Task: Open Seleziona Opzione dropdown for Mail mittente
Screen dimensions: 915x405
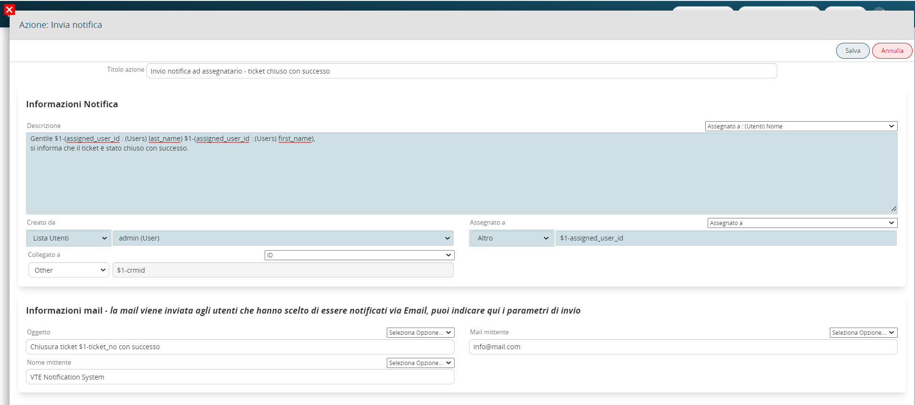Action: coord(864,332)
